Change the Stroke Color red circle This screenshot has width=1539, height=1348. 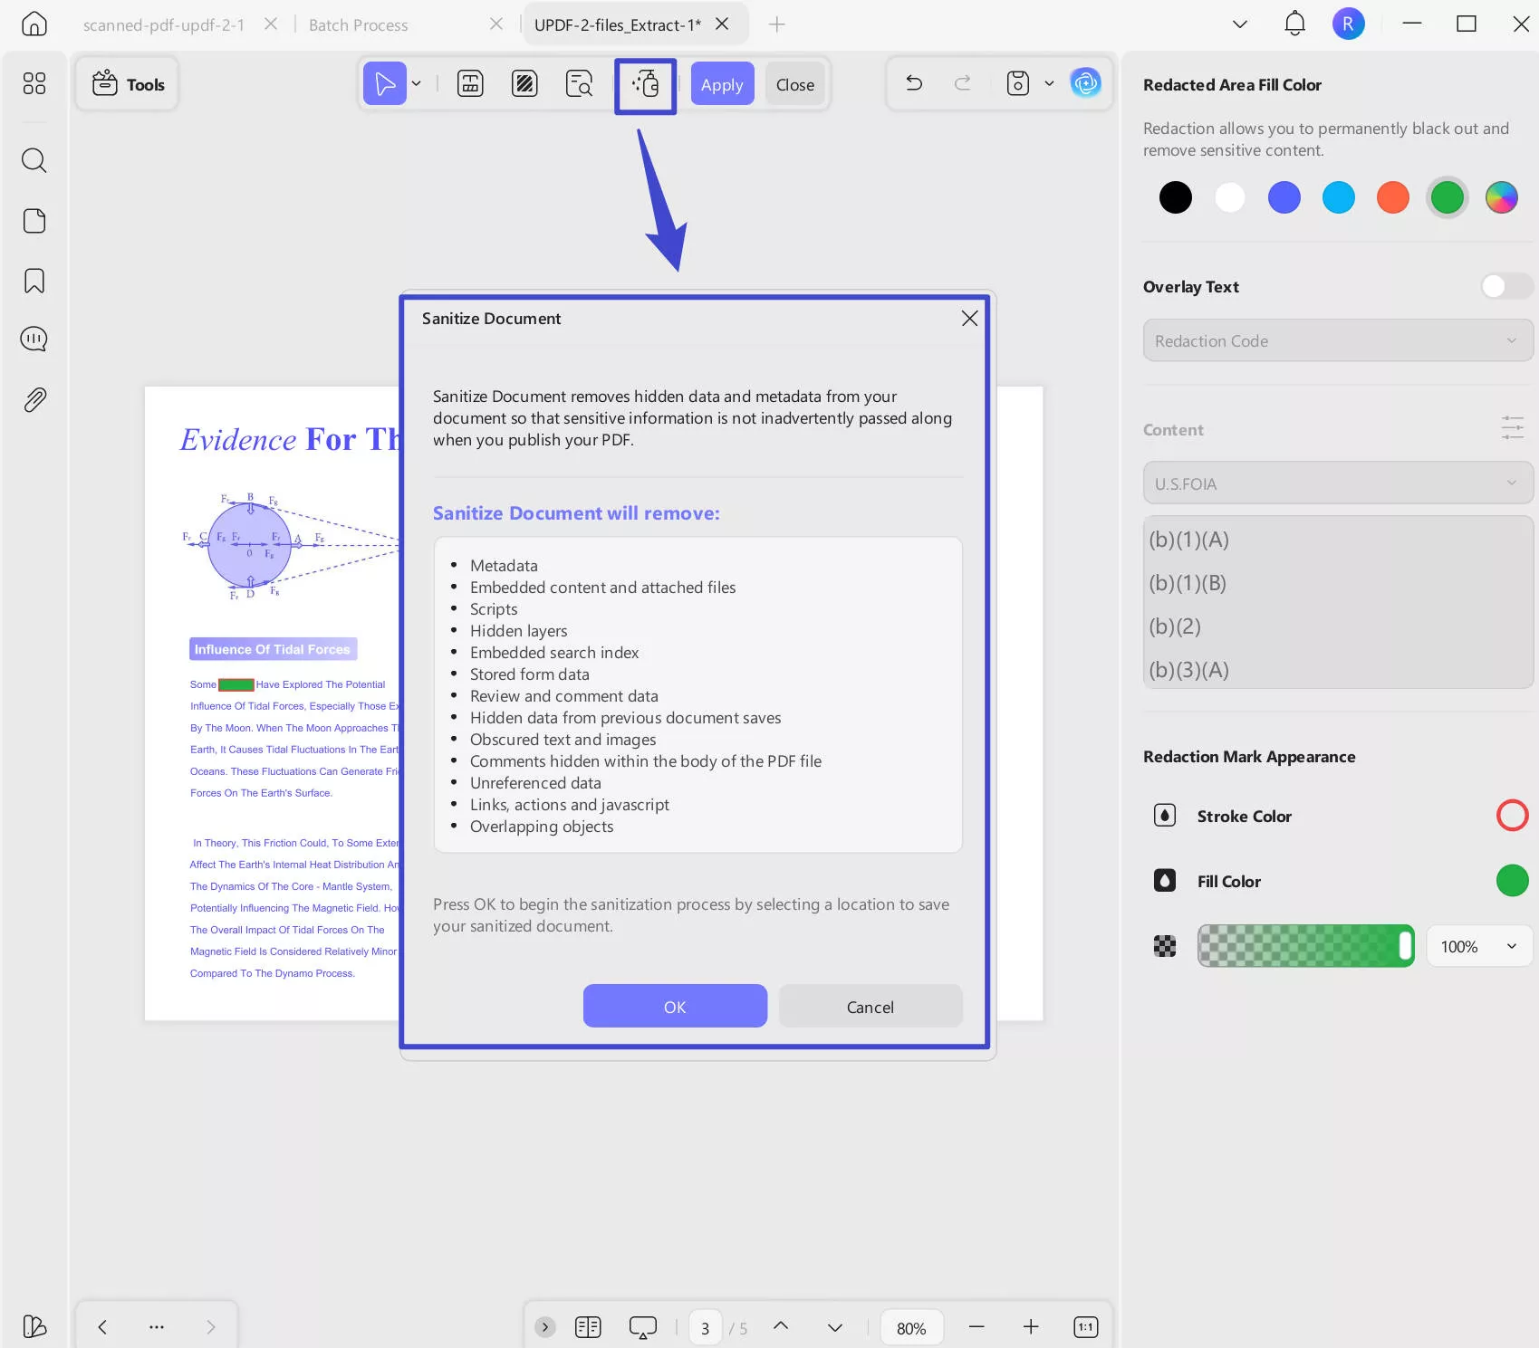pyautogui.click(x=1512, y=816)
